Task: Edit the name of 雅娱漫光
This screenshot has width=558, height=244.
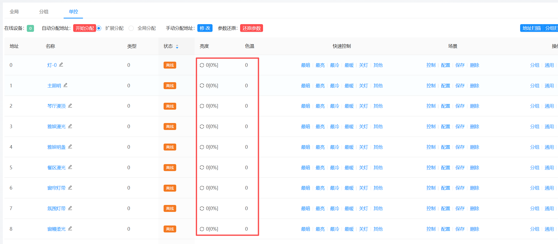Action: coord(70,126)
